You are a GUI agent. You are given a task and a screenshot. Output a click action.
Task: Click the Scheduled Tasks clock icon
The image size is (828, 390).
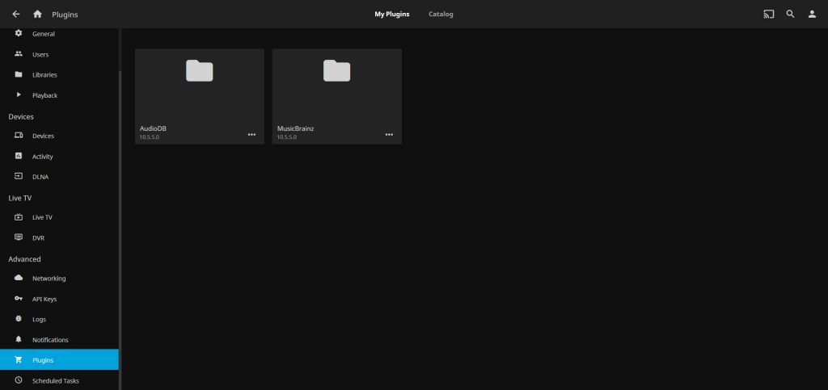click(19, 380)
